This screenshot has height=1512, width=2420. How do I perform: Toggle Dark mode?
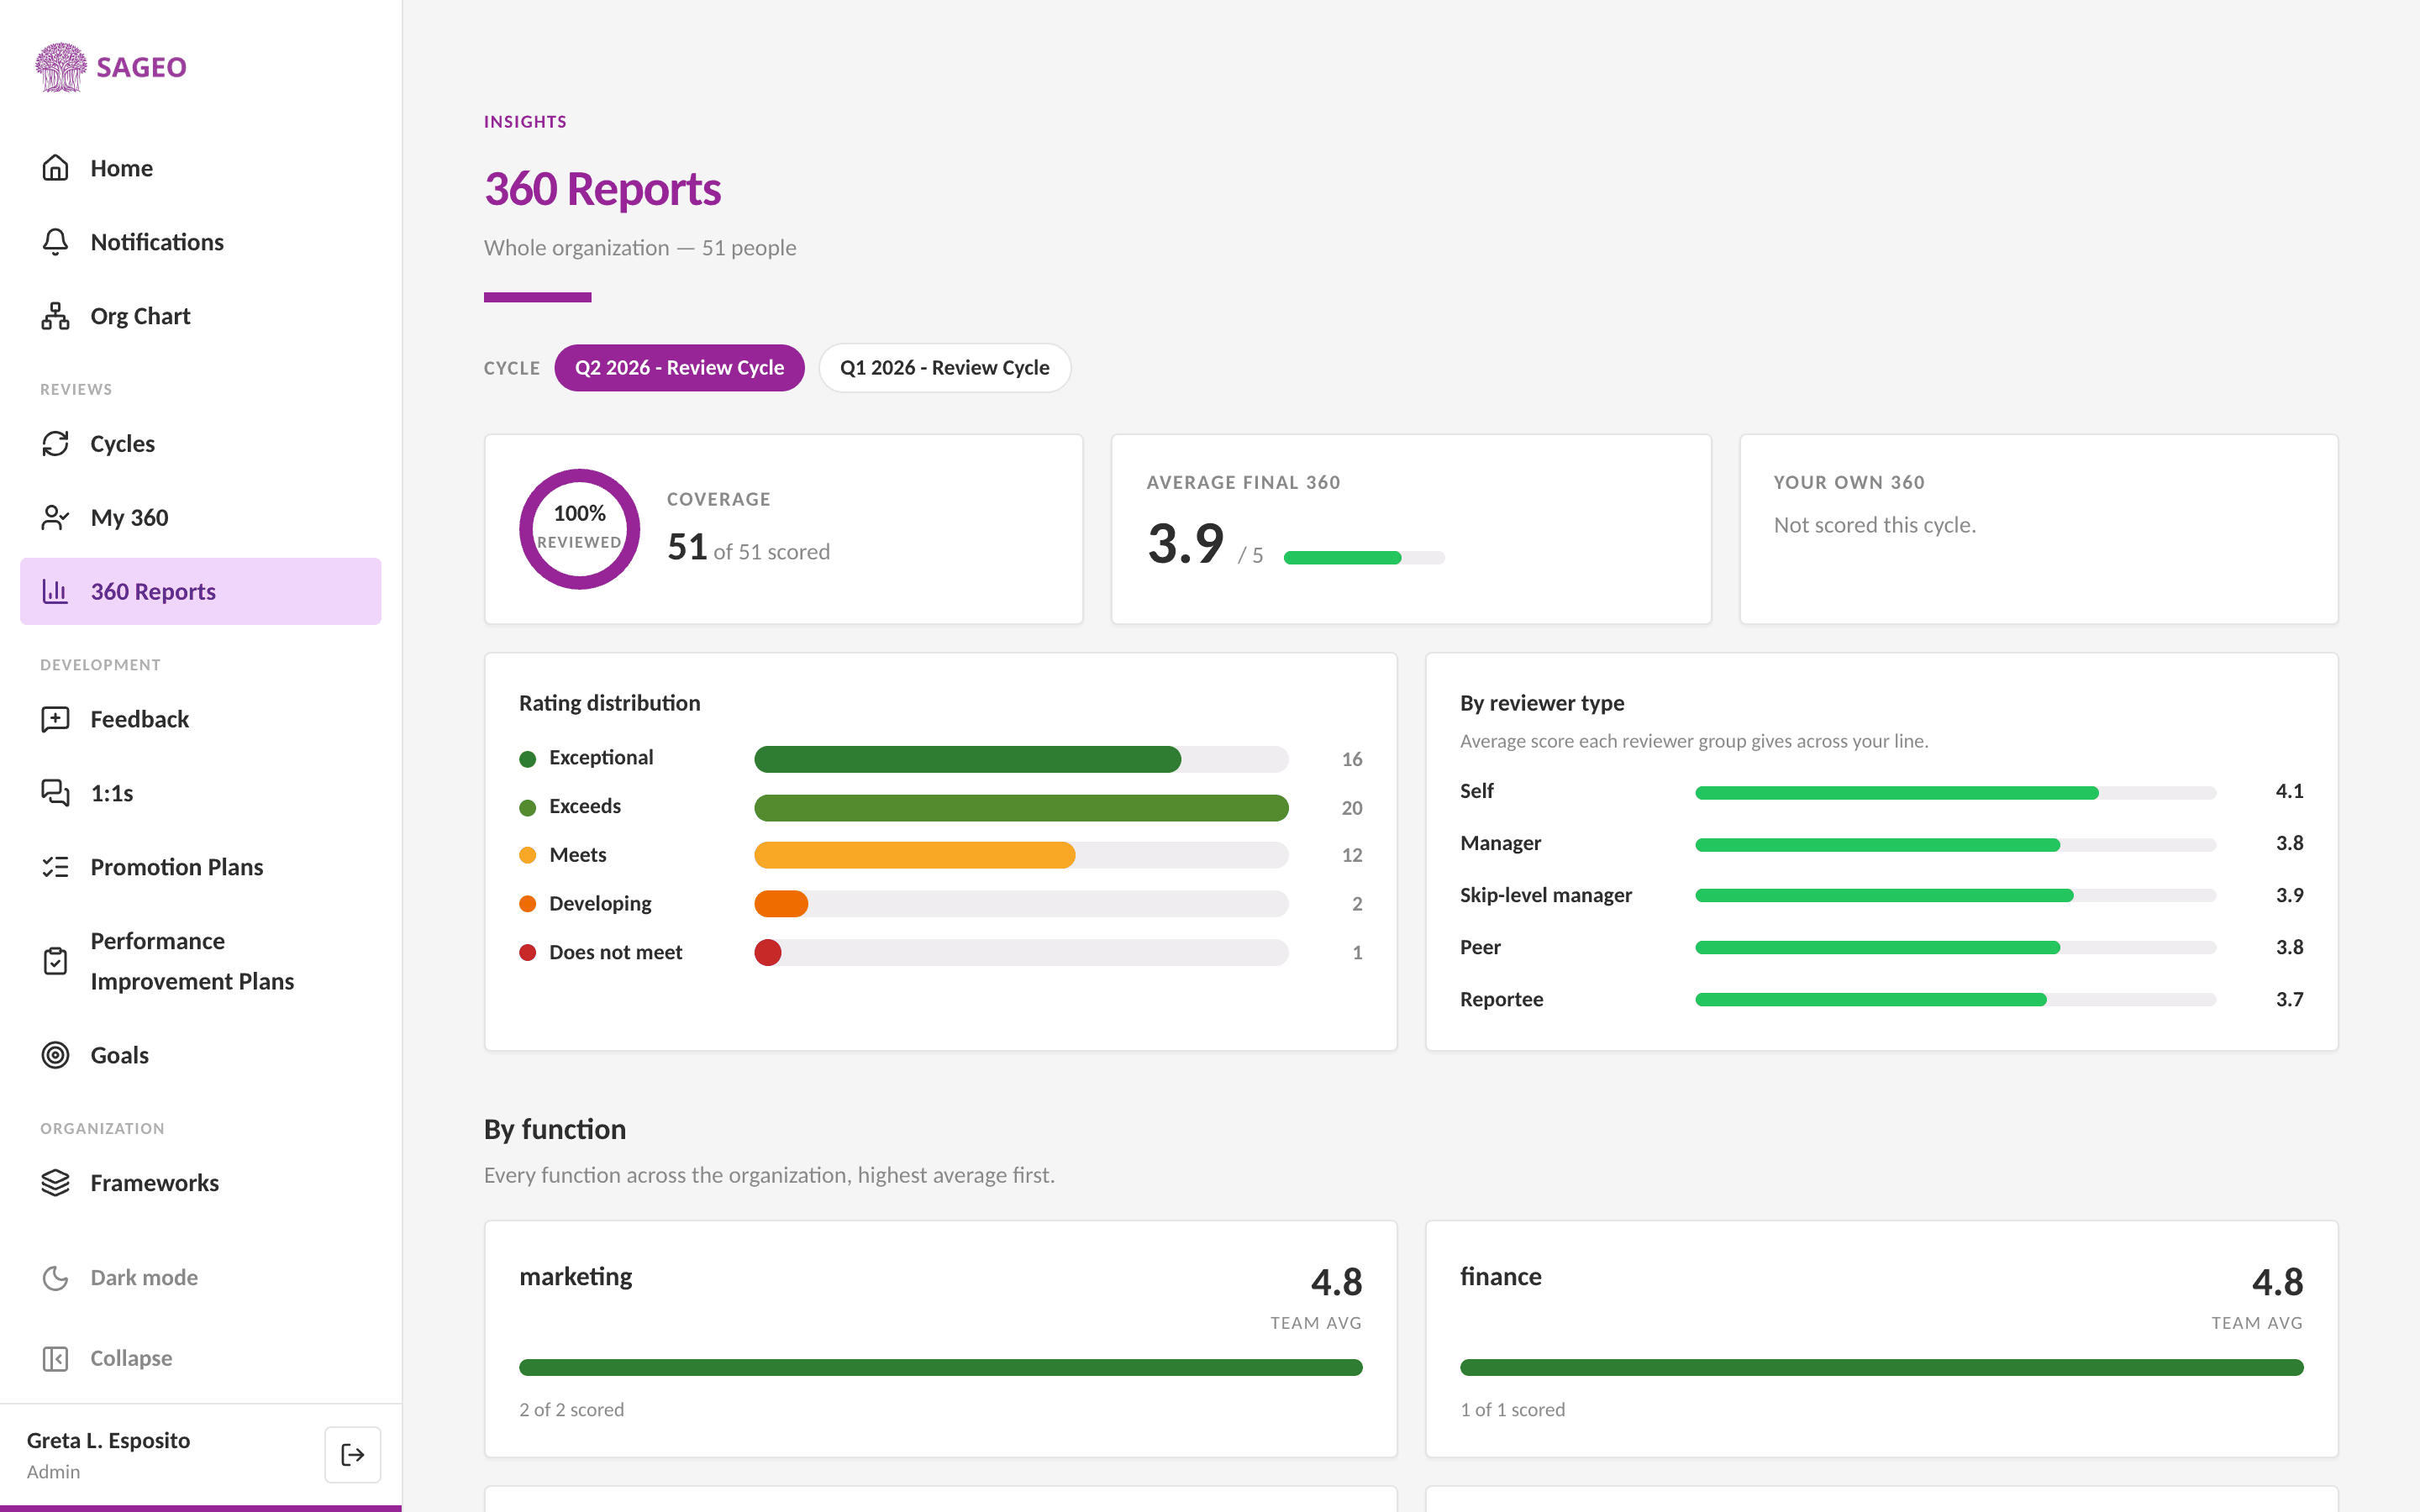[201, 1278]
